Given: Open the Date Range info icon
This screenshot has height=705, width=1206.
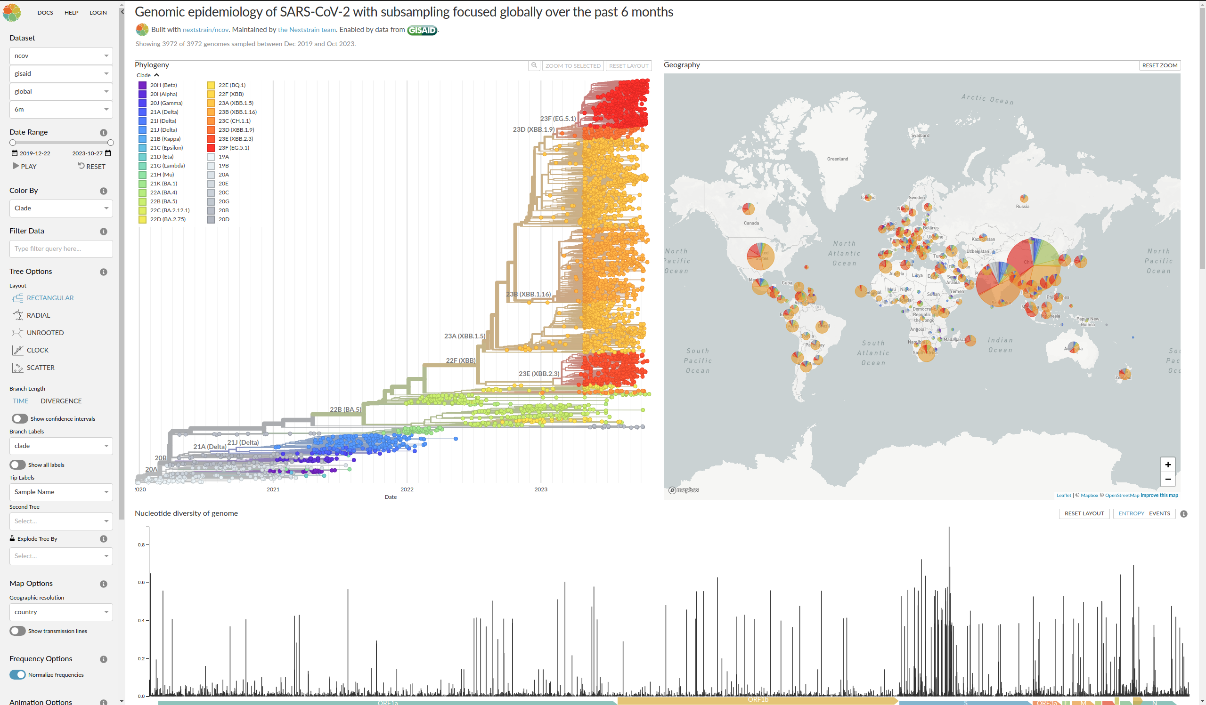Looking at the screenshot, I should [103, 132].
